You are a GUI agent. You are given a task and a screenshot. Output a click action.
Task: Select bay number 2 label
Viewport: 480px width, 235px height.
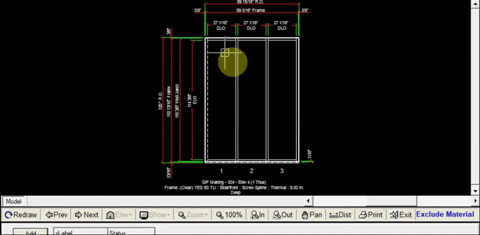[251, 171]
